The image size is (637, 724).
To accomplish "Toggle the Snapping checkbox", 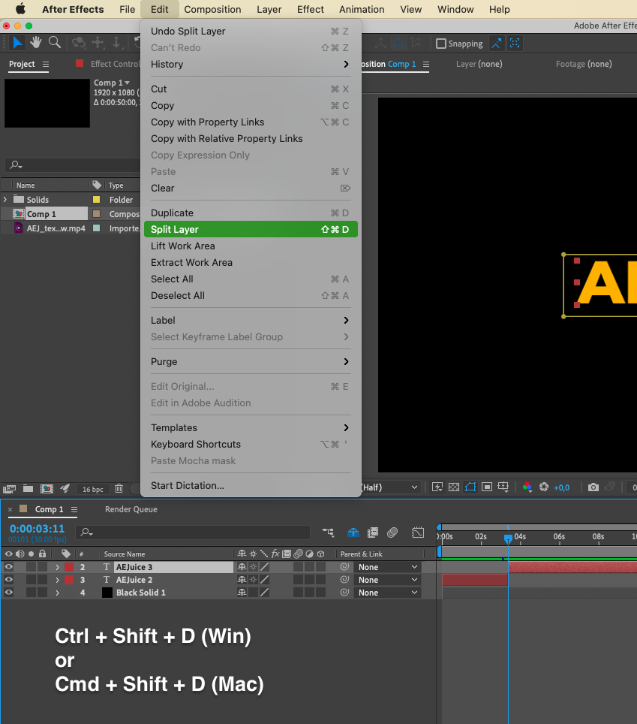I will pos(441,44).
